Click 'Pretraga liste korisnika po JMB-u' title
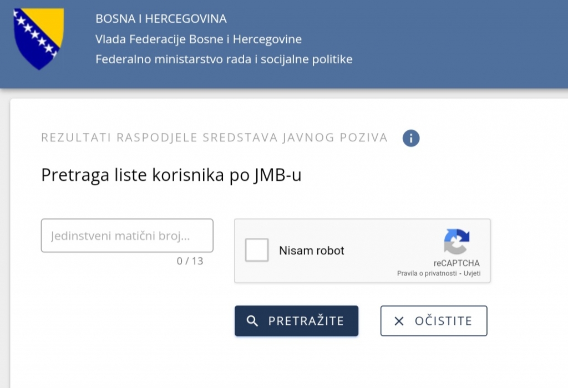 [x=171, y=175]
